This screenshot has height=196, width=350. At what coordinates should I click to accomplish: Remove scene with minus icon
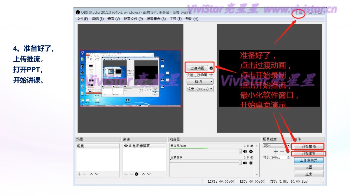click(x=85, y=174)
